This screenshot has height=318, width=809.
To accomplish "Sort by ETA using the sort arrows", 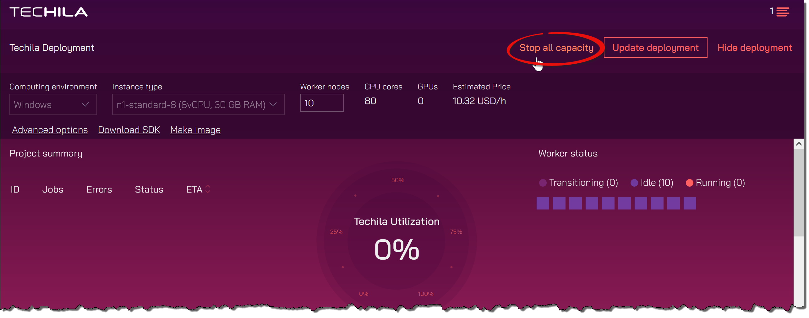I will [208, 189].
